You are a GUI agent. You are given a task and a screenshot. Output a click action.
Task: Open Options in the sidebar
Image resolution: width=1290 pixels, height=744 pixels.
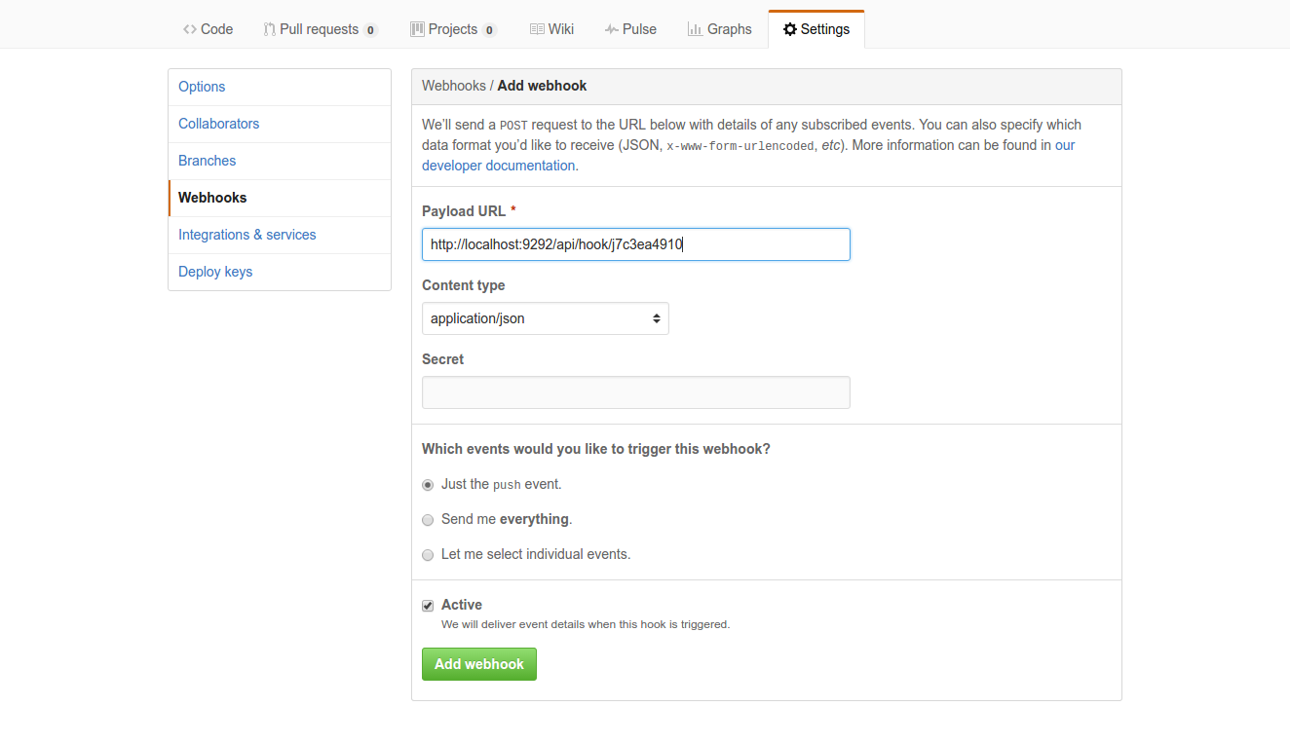point(280,87)
